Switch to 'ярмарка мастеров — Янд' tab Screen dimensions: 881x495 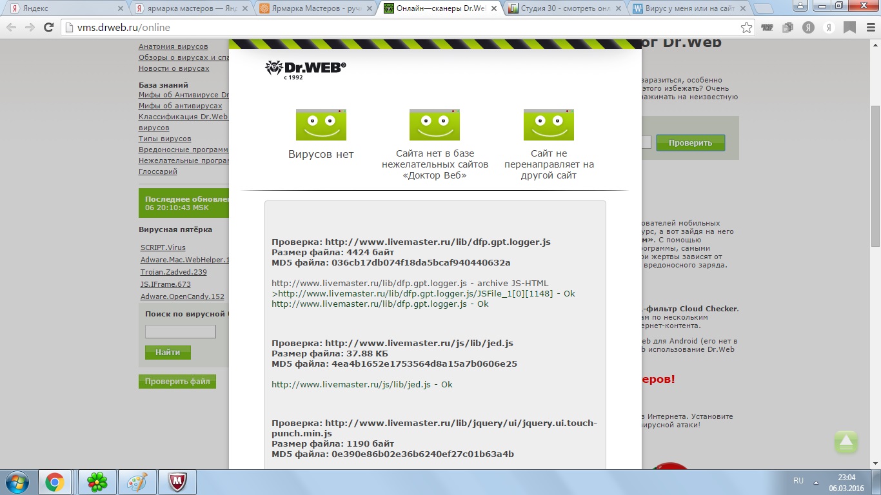tap(190, 9)
